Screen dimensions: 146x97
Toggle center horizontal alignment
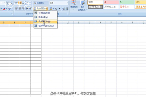pyautogui.click(x=20, y=9)
